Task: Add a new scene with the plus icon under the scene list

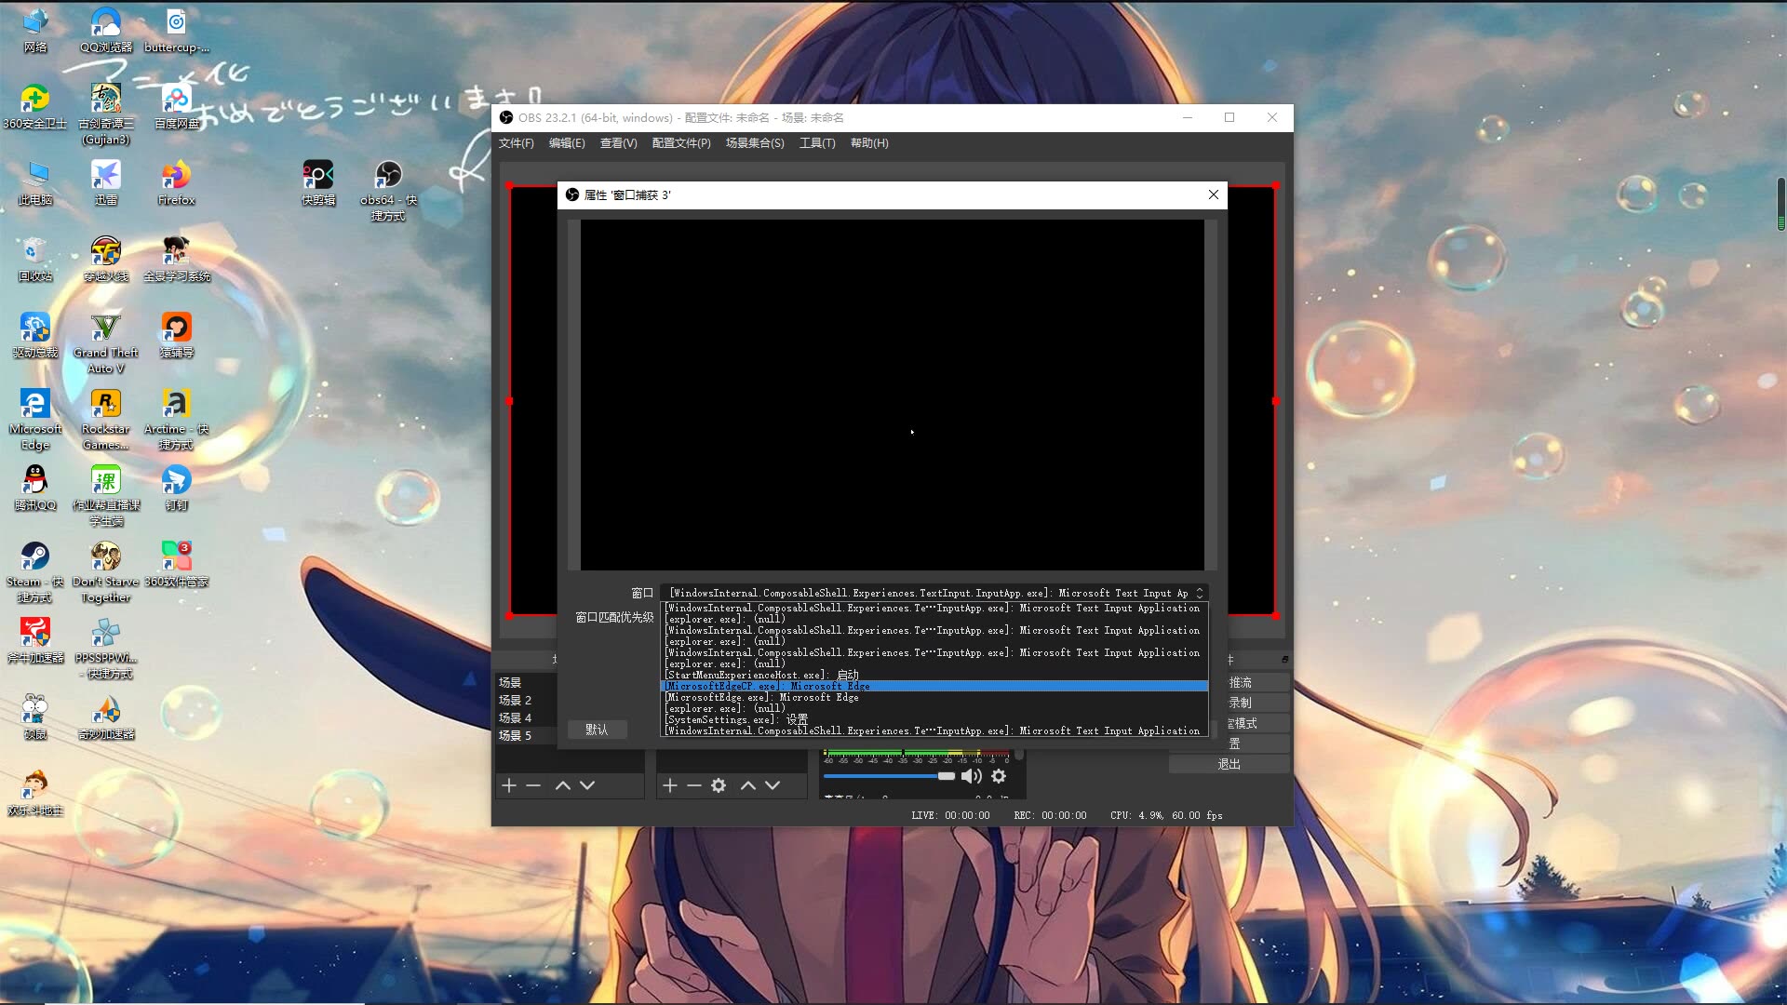Action: click(x=509, y=785)
